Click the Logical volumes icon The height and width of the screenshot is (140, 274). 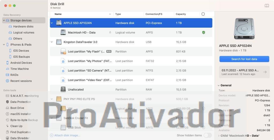(x=10, y=32)
